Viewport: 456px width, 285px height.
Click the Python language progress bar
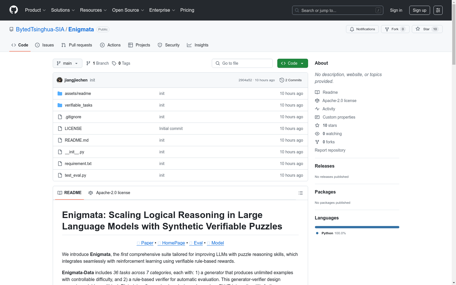coord(357,227)
